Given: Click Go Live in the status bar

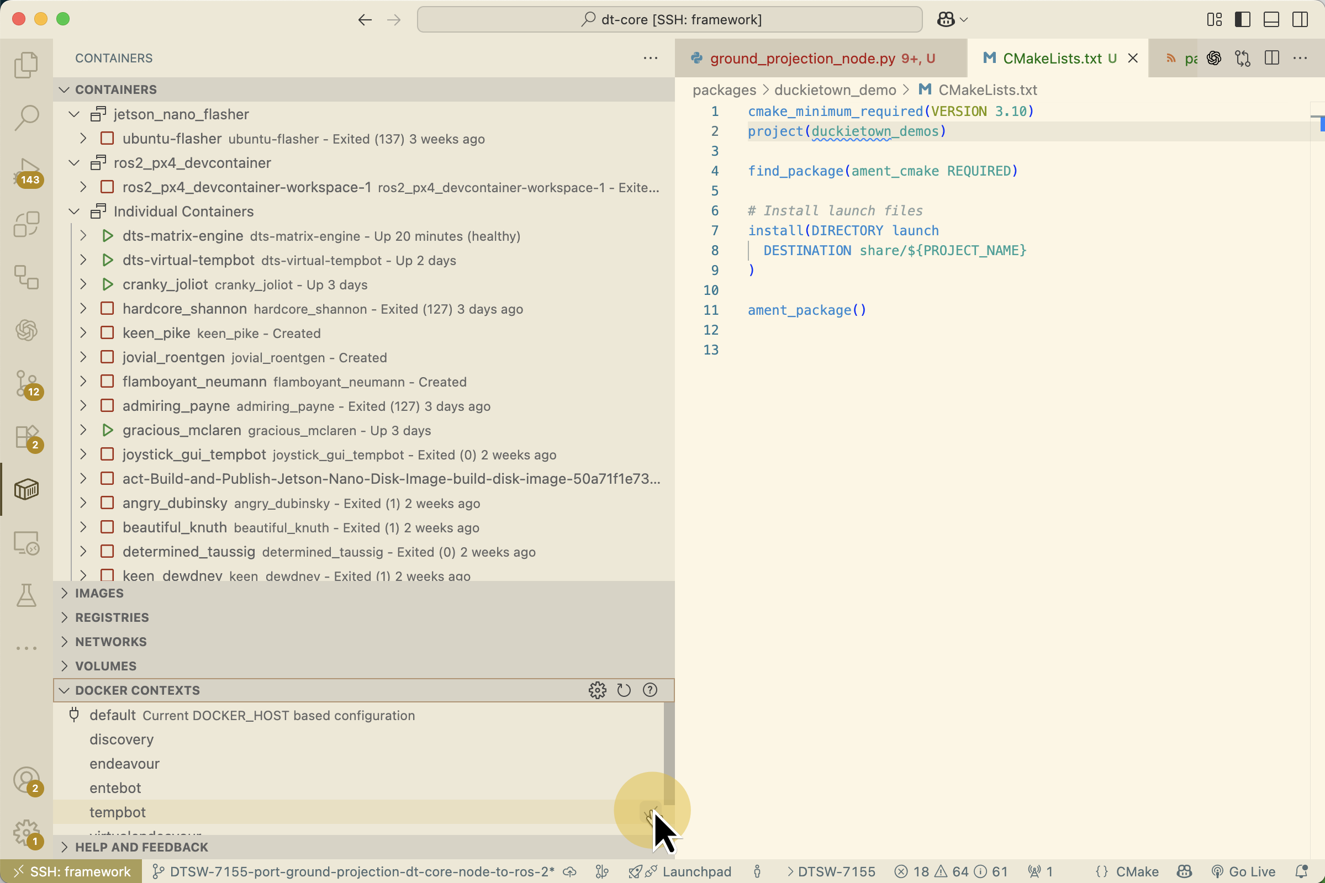Looking at the screenshot, I should point(1243,872).
